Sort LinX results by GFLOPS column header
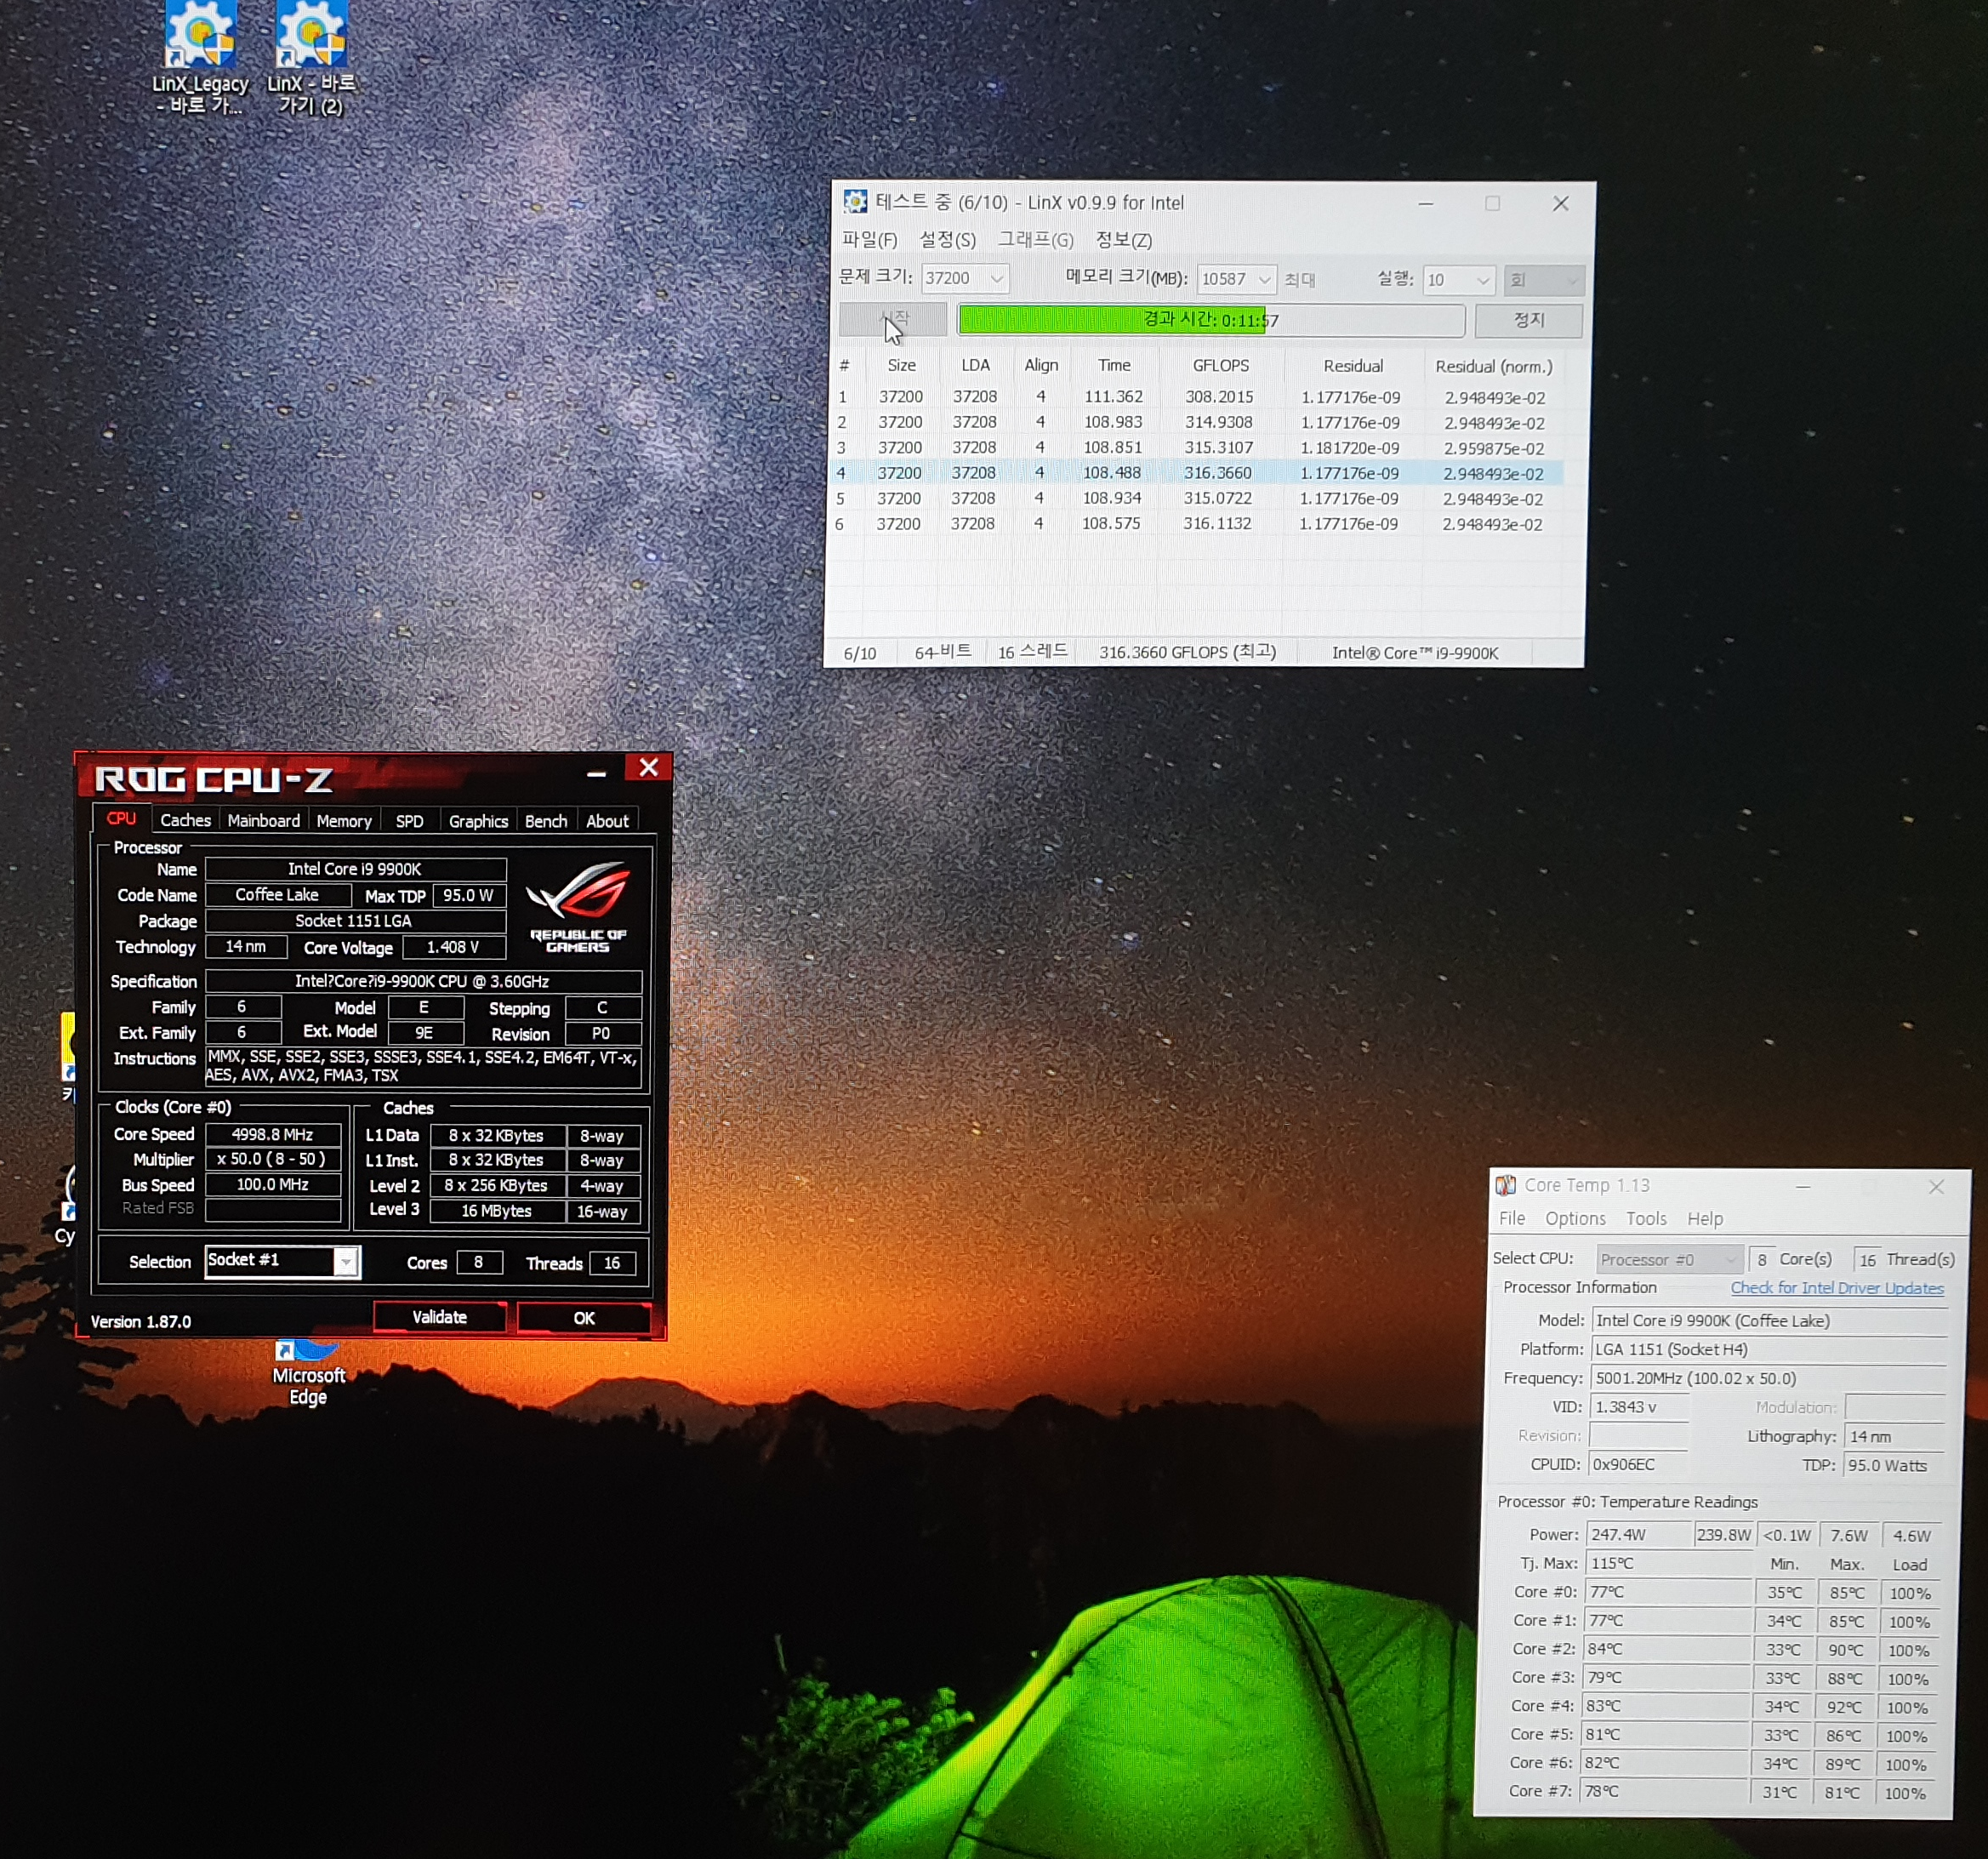The image size is (1988, 1859). (1221, 366)
